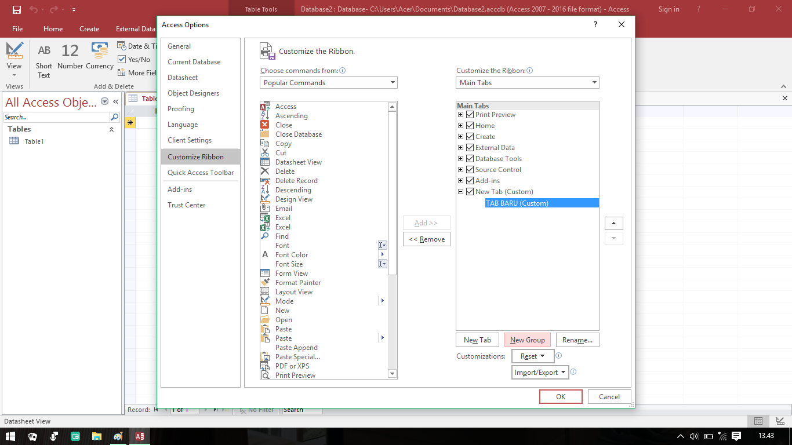Select the Delete Record command
This screenshot has width=792, height=445.
(296, 180)
